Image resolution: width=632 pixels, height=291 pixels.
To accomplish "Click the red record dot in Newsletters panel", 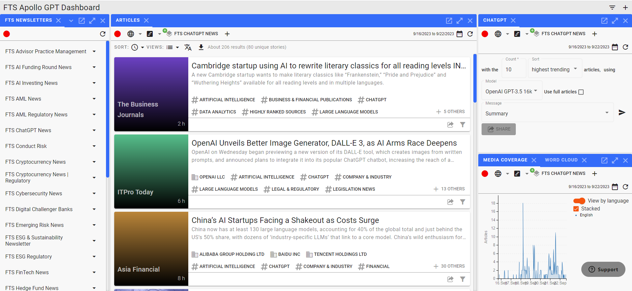I will click(7, 34).
